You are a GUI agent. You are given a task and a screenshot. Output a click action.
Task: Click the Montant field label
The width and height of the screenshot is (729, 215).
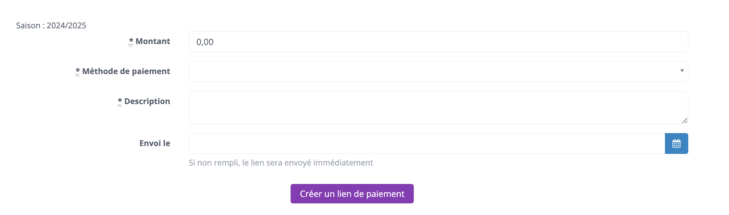(153, 41)
